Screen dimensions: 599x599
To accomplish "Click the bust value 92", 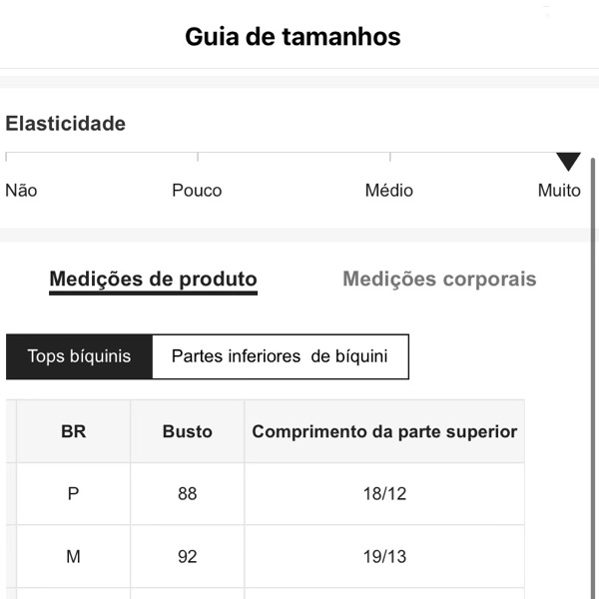I will [188, 557].
